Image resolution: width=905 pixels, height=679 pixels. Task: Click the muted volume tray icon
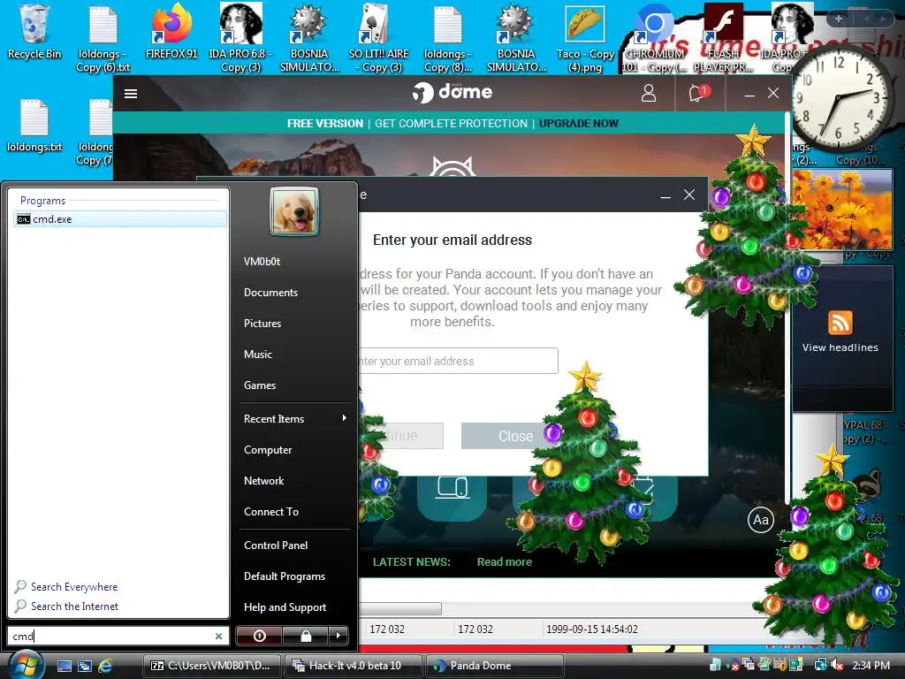[836, 665]
